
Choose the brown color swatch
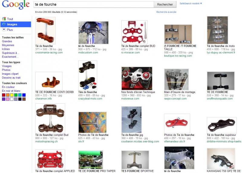pos(24,99)
